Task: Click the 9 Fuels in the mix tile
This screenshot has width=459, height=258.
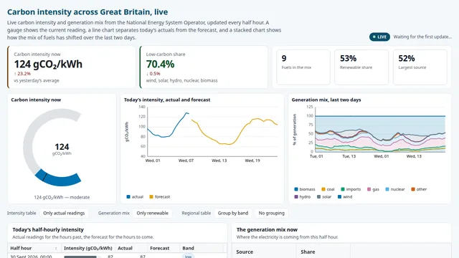Action: tap(303, 67)
